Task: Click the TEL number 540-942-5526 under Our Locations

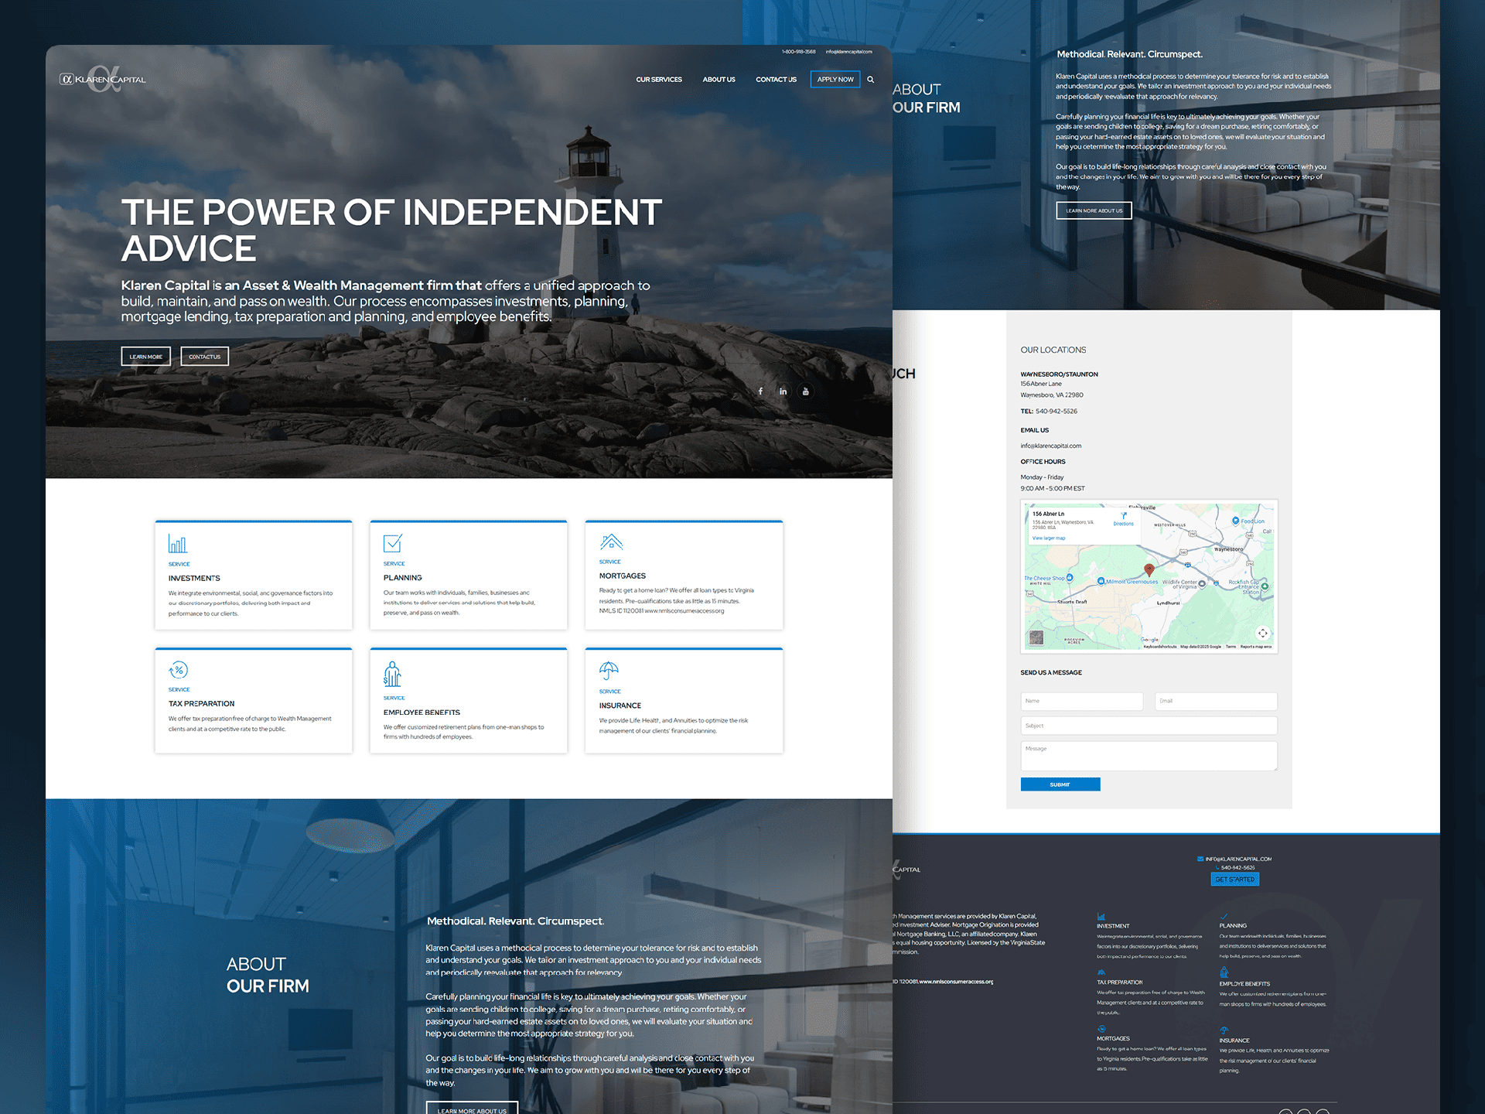Action: pos(1057,412)
